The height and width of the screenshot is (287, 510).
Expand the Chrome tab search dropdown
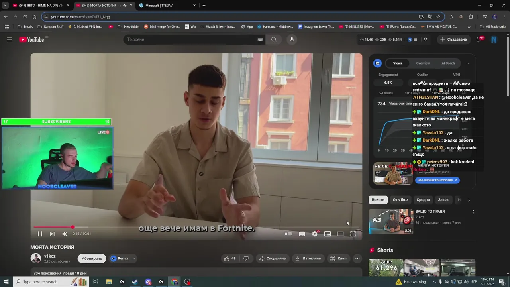click(5, 6)
